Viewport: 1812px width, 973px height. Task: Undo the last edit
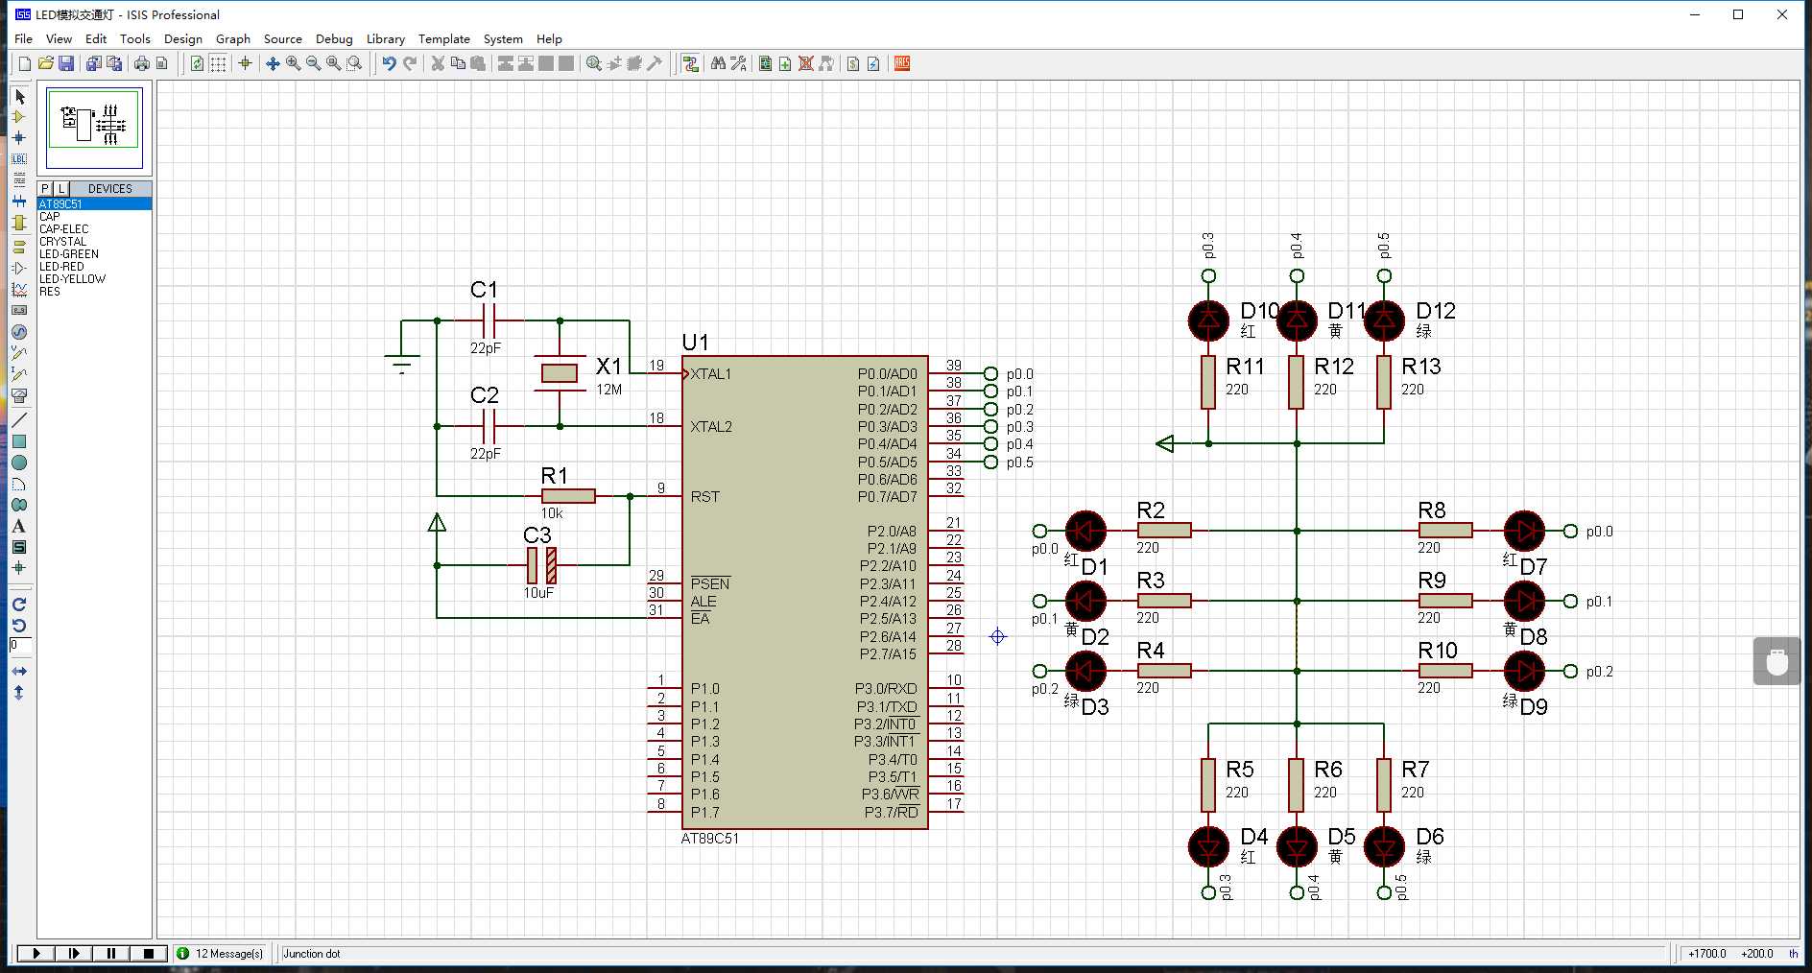[389, 63]
